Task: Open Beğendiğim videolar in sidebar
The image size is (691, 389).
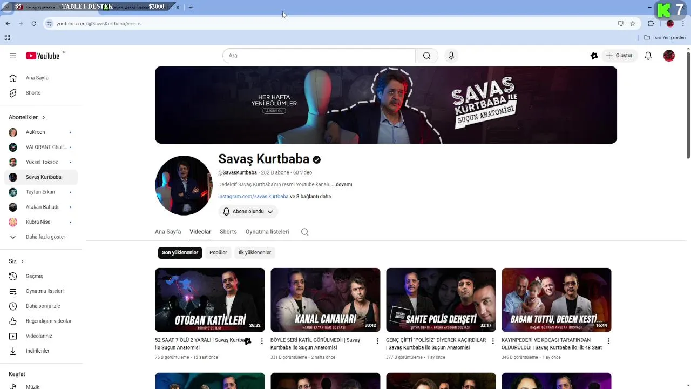Action: (x=41, y=321)
